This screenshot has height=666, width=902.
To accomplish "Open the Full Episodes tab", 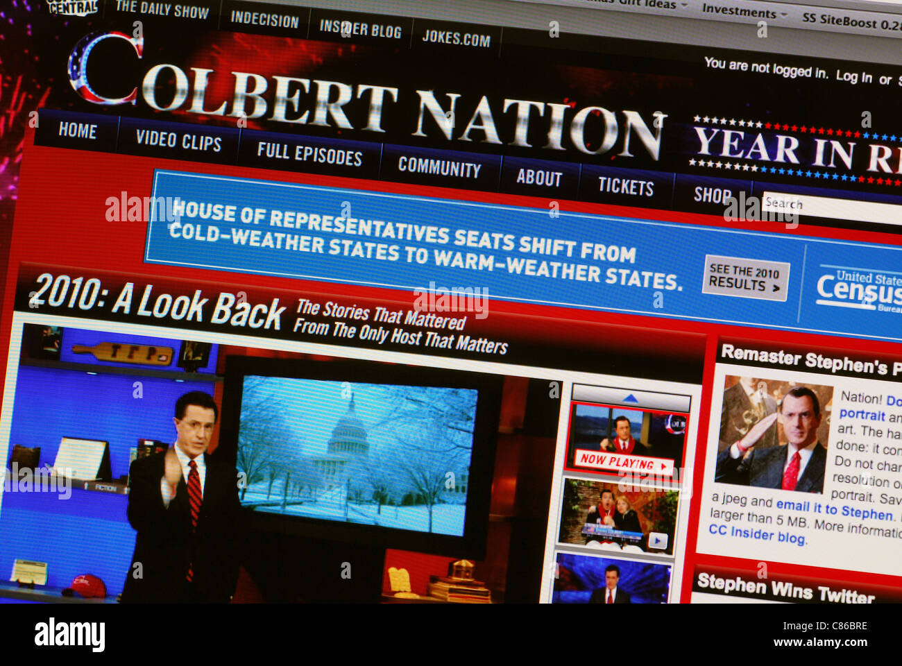I will pos(309,153).
